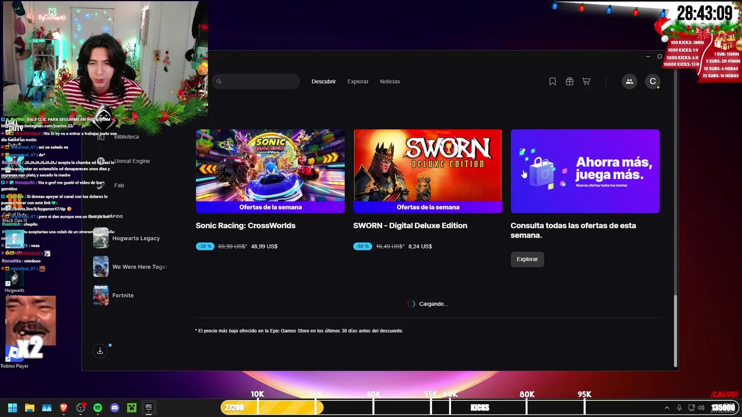742x417 pixels.
Task: Open the friends list icon
Action: [630, 82]
